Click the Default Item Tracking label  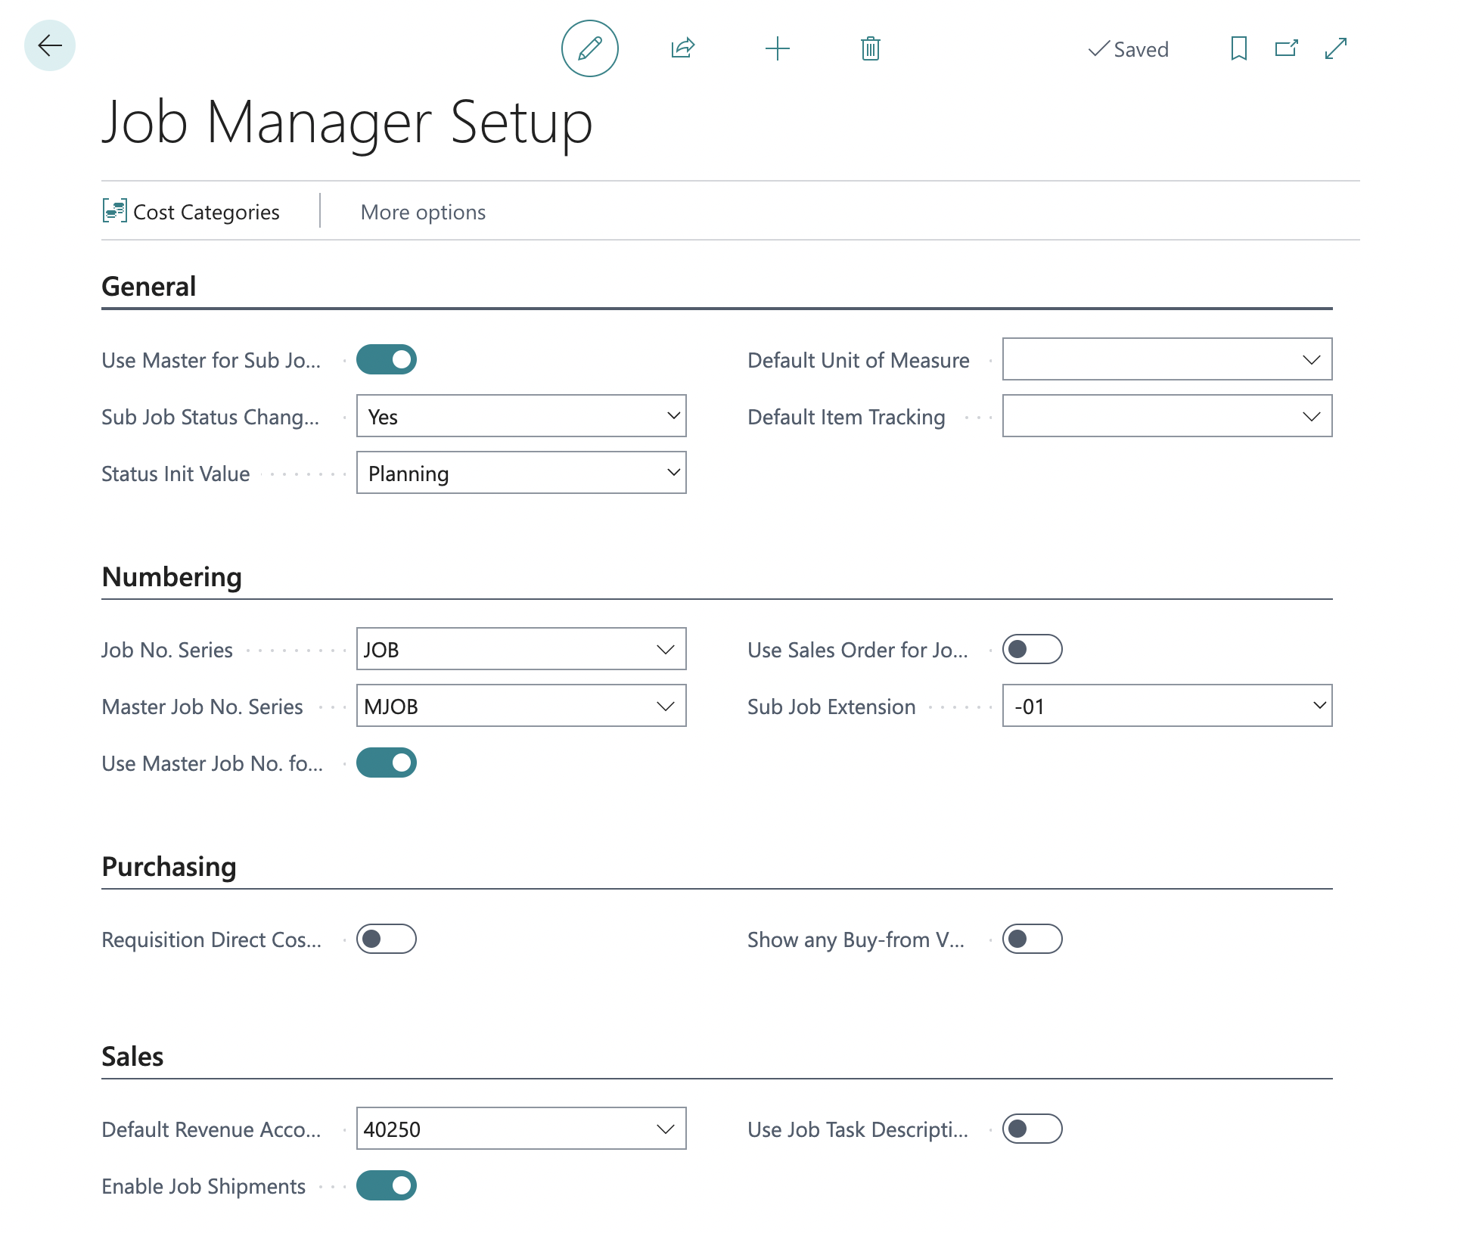846,417
